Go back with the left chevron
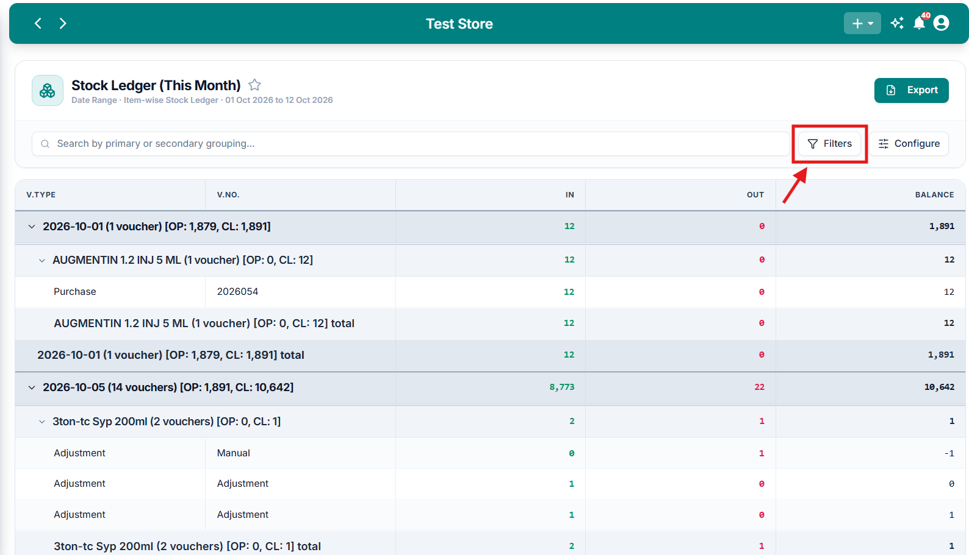Screen dimensions: 969x555 coord(38,23)
